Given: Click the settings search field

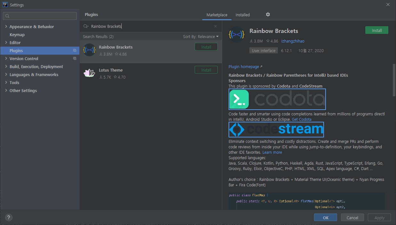Looking at the screenshot, I should click(x=40, y=16).
